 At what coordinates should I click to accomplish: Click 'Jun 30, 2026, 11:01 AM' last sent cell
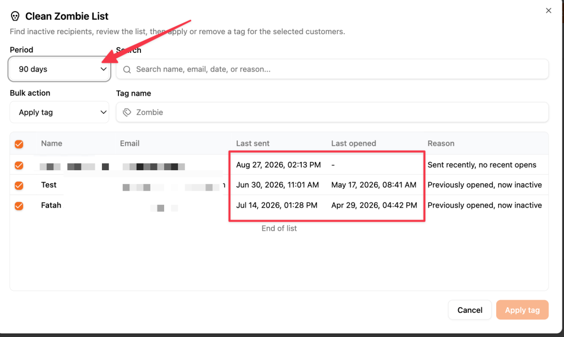[278, 185]
